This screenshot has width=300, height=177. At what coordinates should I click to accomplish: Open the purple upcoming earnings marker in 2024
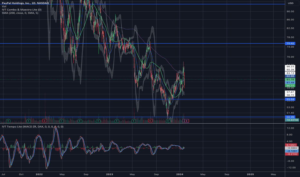pyautogui.click(x=187, y=121)
